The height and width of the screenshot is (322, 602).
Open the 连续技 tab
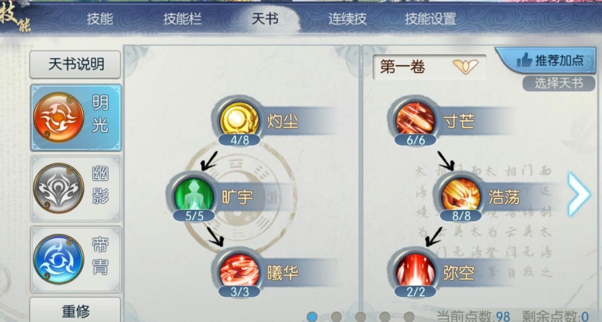click(x=347, y=19)
